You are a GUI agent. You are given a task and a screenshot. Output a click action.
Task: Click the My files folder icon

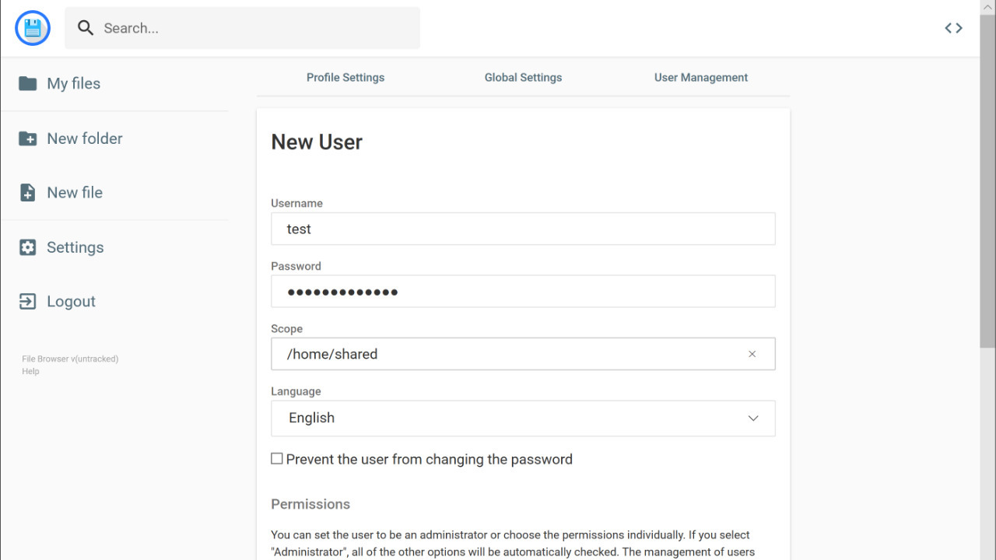[x=28, y=83]
